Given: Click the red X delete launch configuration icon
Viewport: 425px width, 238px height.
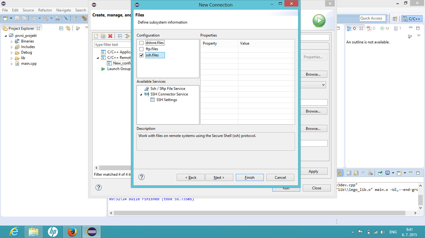Looking at the screenshot, I should click(110, 36).
